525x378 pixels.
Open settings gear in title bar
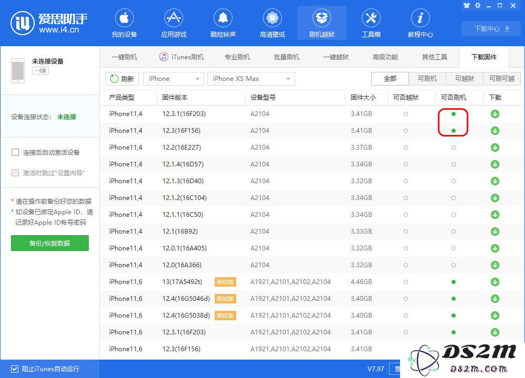(478, 5)
